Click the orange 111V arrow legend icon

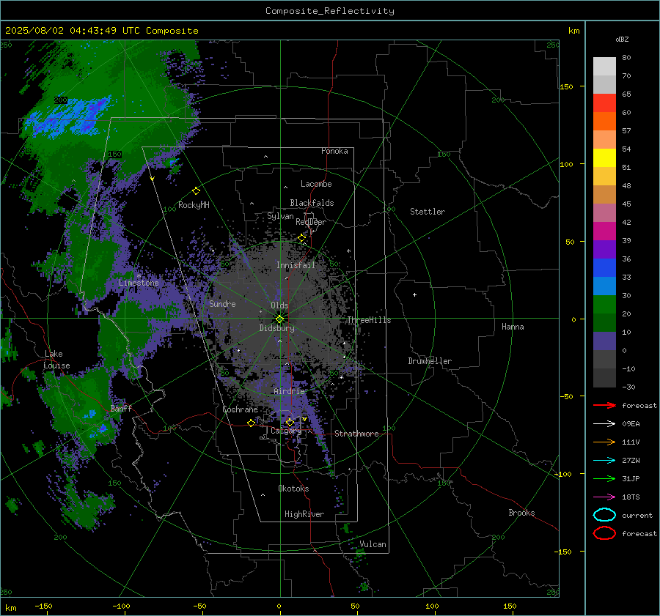point(604,442)
